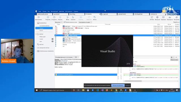
Task: Open Google Chrome from the taskbar
Action: click(116, 90)
